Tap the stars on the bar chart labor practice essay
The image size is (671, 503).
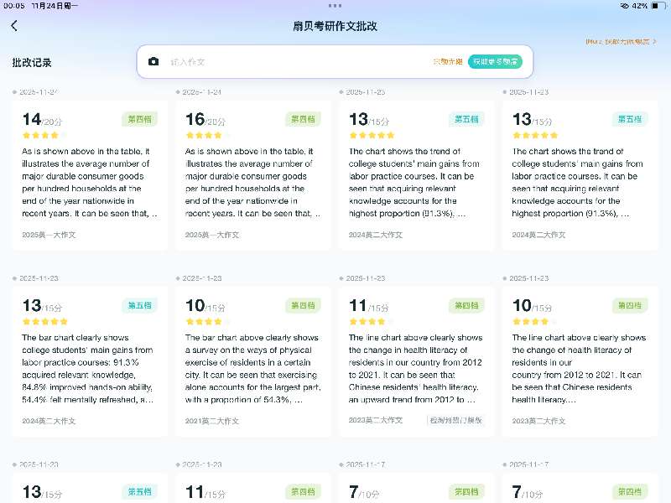44,321
